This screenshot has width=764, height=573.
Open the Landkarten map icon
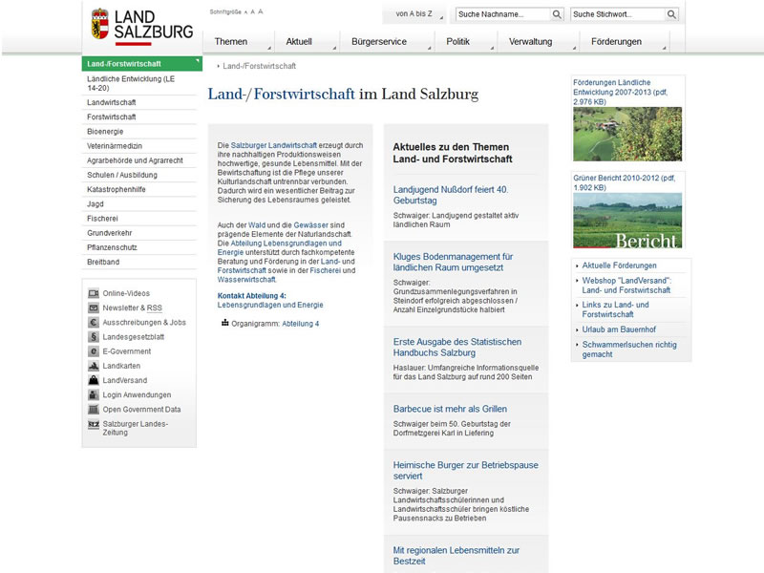(94, 366)
